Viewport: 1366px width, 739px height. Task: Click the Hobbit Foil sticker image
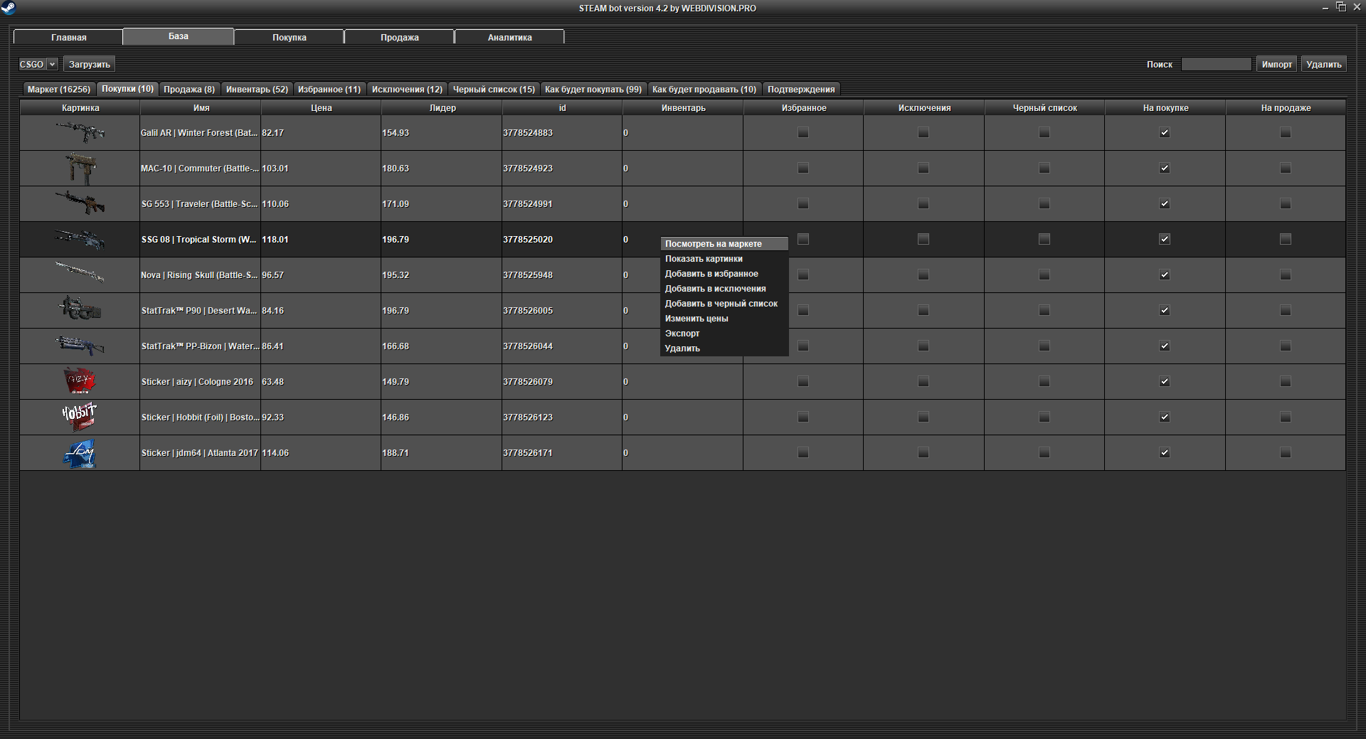(x=80, y=417)
